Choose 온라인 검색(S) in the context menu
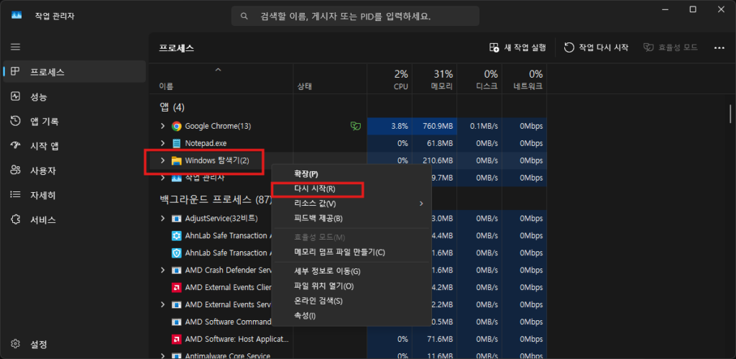Viewport: 736px width, 359px height. pos(351,301)
